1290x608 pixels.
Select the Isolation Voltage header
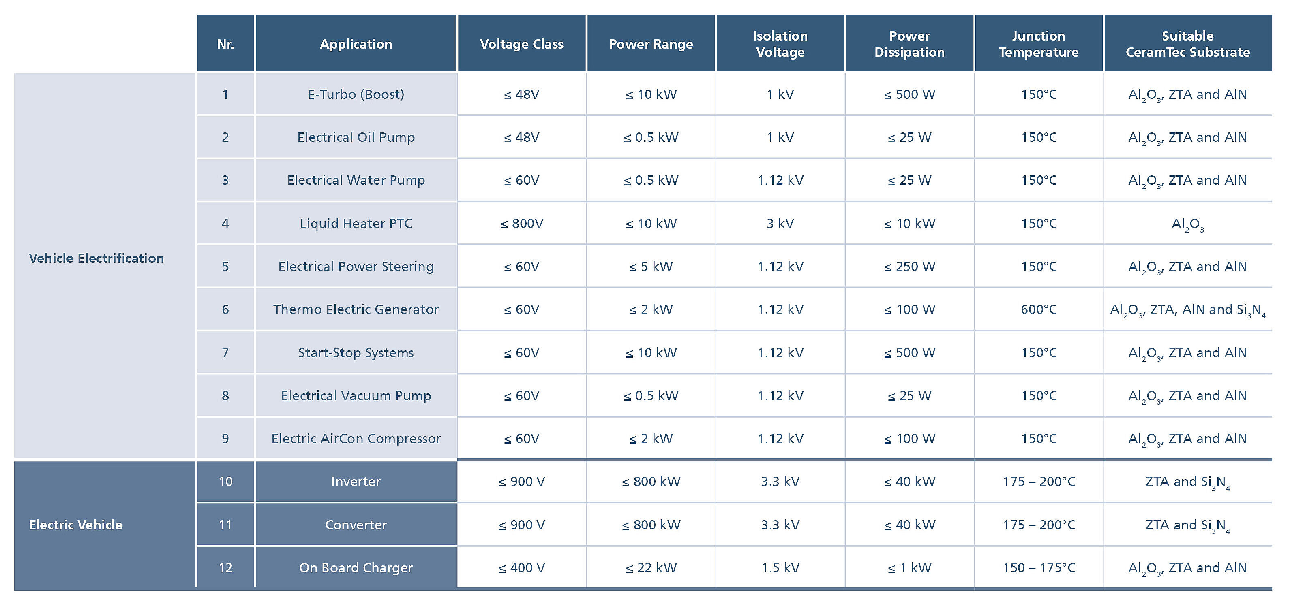(x=780, y=44)
